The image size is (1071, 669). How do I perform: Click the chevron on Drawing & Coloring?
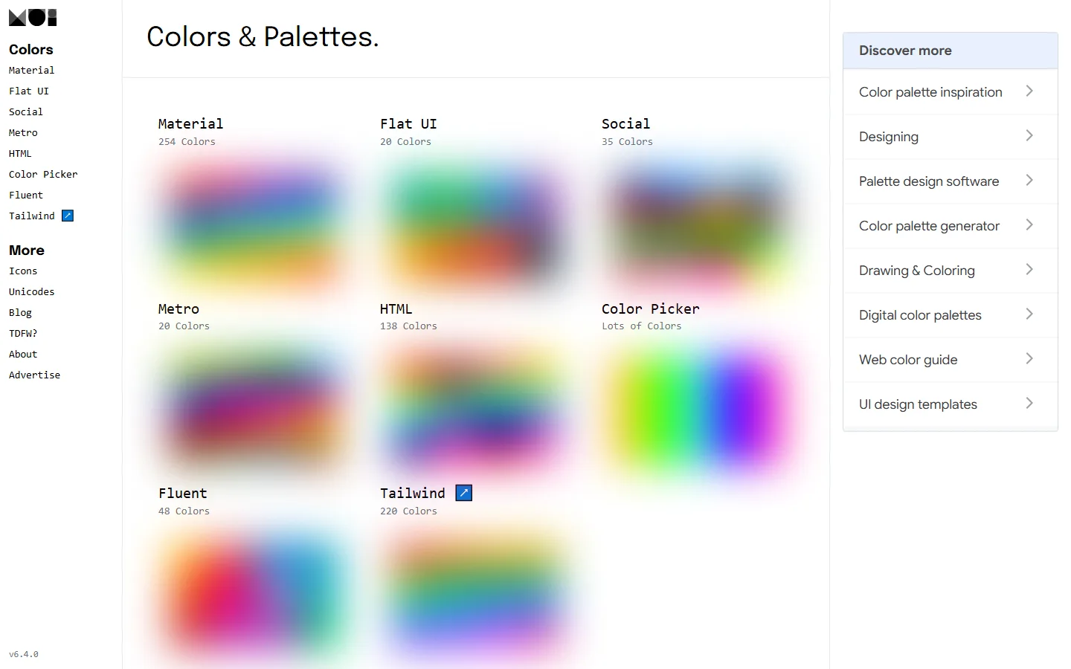click(1029, 269)
